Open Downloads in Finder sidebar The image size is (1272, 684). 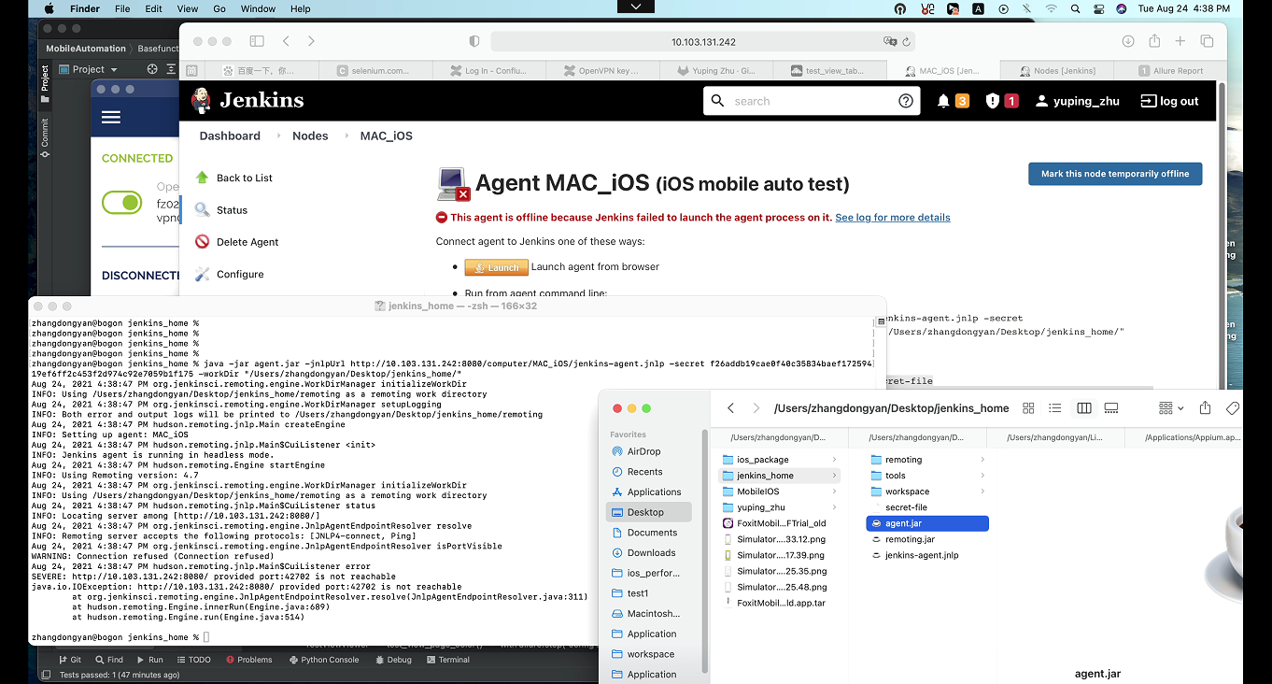(x=651, y=553)
